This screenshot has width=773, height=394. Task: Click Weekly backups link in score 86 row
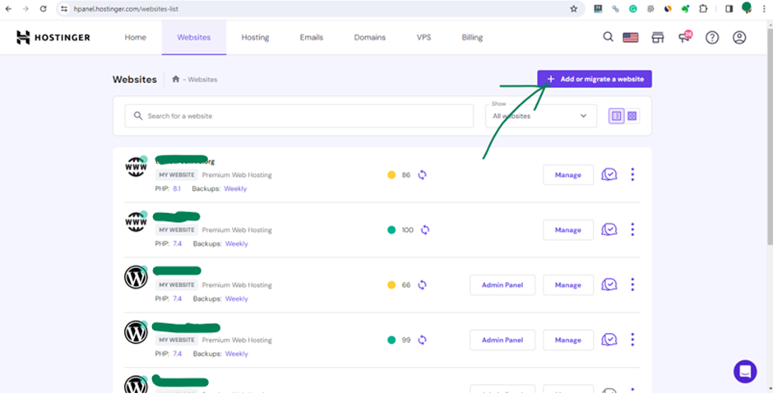[235, 189]
